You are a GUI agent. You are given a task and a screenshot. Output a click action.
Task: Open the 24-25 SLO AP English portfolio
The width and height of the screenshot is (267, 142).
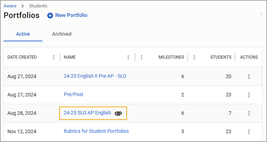(x=87, y=113)
